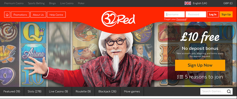Click the home icon button
This screenshot has width=237, height=99.
point(7,15)
